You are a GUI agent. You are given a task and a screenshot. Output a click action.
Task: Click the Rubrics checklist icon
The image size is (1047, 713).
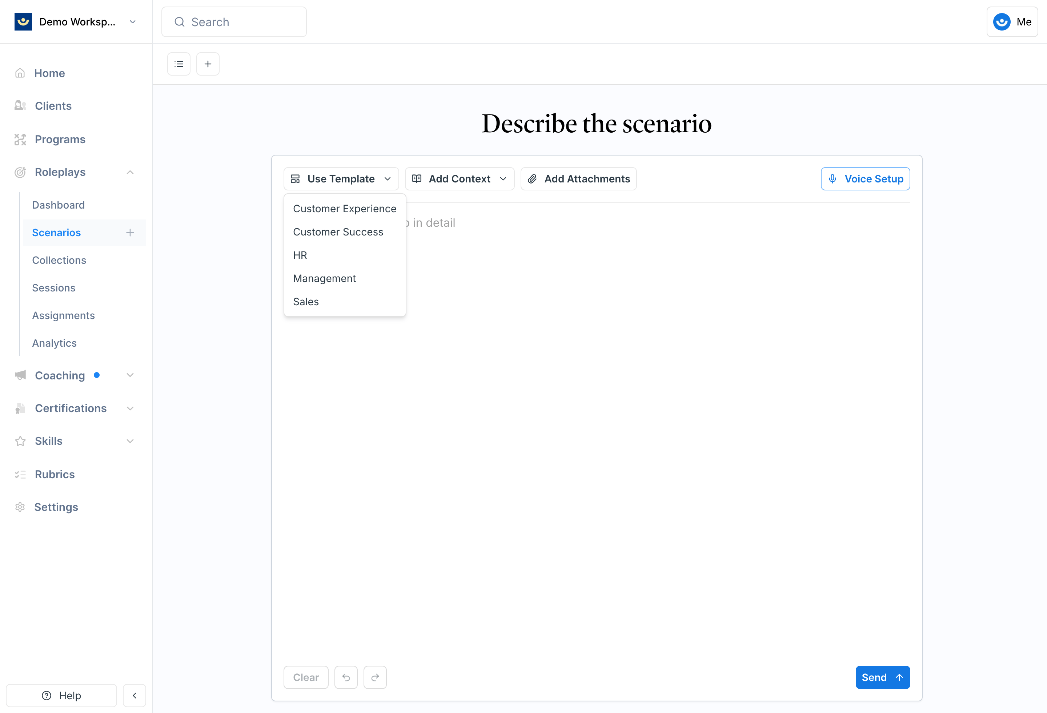(20, 474)
